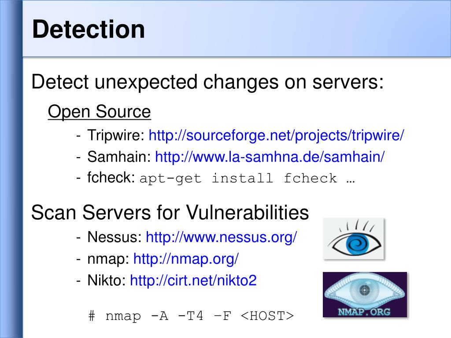Click the Nessus bullet label

click(x=115, y=237)
